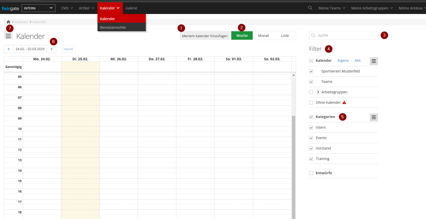Image resolution: width=426 pixels, height=219 pixels.
Task: Advance to next week with right arrow
Action: pos(51,49)
